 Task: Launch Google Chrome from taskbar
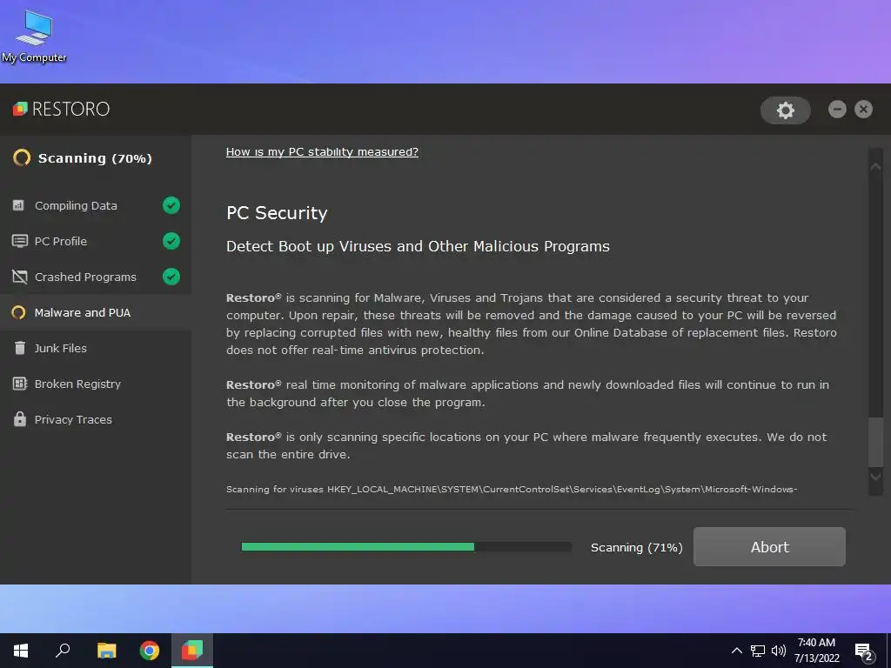coord(150,651)
